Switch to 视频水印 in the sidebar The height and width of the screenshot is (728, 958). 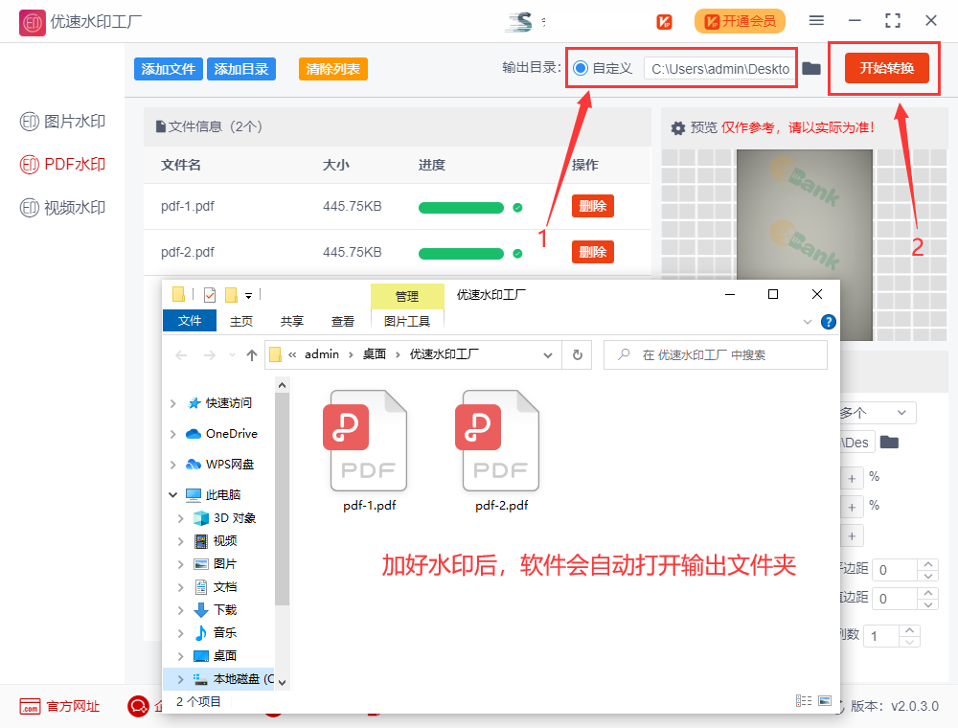point(63,208)
